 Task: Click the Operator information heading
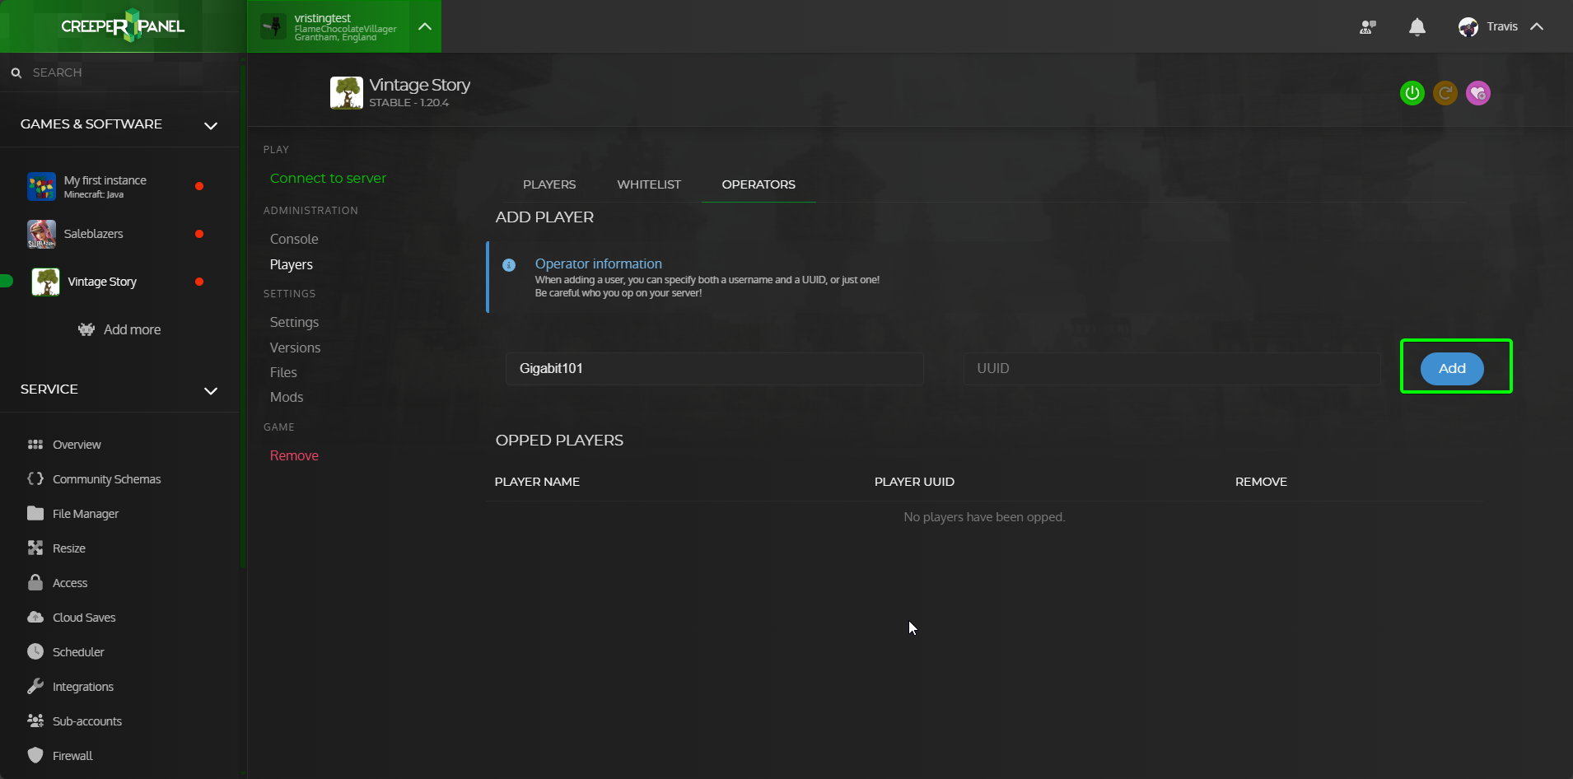click(599, 264)
